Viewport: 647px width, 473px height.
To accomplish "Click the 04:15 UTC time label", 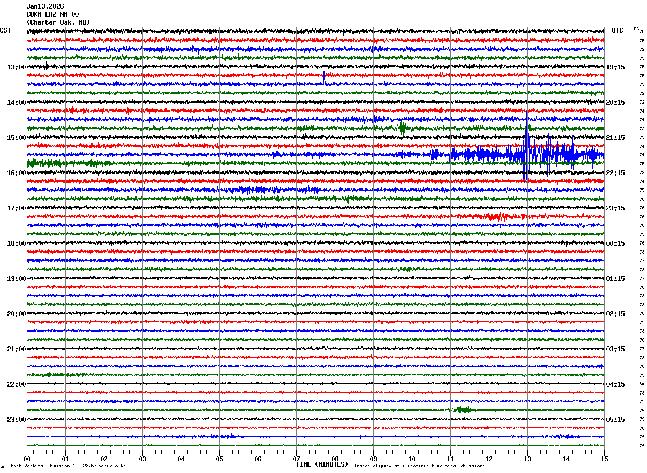I will [615, 384].
